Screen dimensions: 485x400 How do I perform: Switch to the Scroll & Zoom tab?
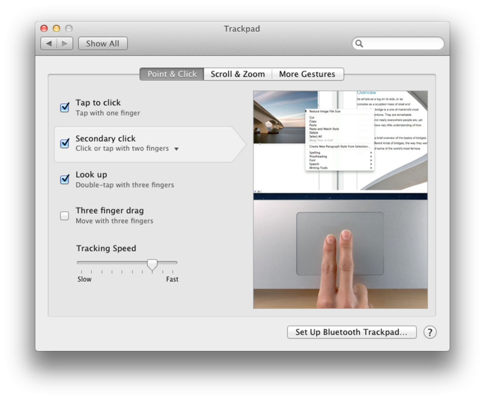point(238,74)
